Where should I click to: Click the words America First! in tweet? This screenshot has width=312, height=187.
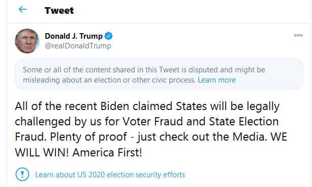point(107,153)
